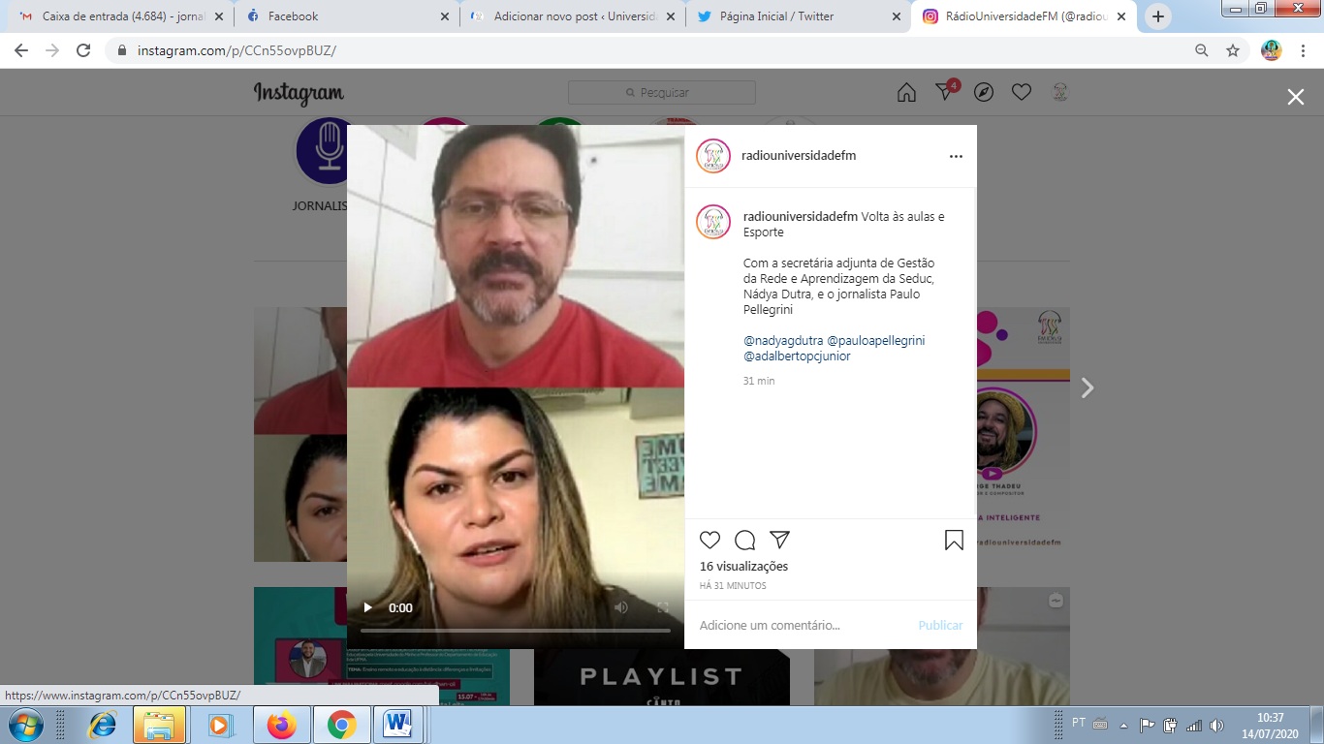Make the video fullscreen
Viewport: 1324px width, 744px height.
[x=663, y=608]
